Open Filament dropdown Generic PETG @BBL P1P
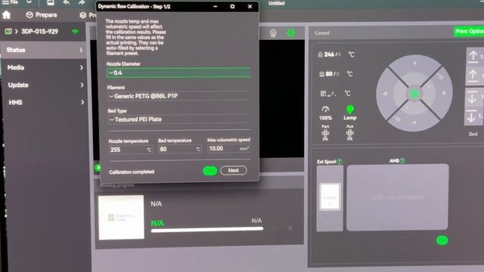The height and width of the screenshot is (272, 484). click(x=179, y=96)
